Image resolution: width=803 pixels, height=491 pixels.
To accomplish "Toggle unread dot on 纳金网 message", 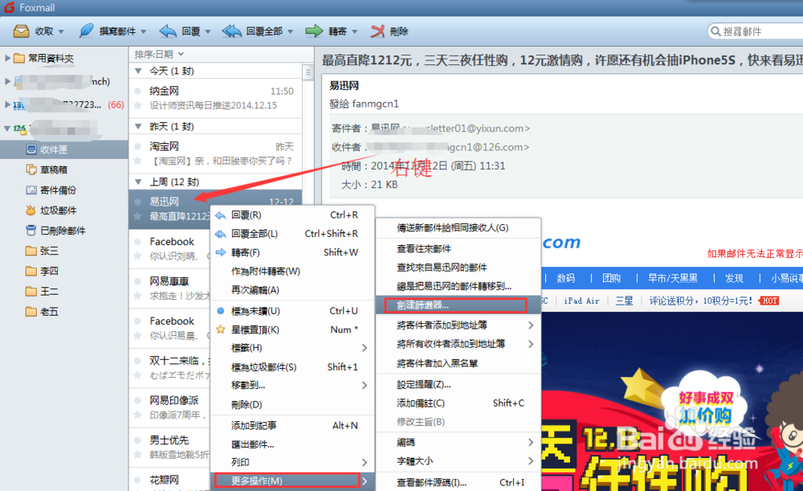I will (137, 92).
